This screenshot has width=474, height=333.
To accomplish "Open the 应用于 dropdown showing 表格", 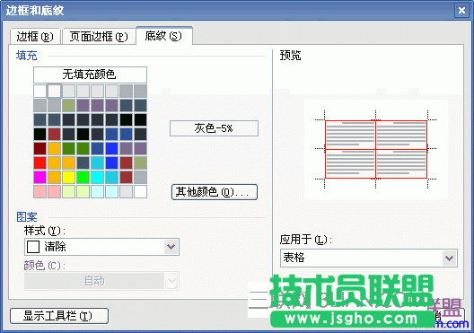I will [x=449, y=259].
